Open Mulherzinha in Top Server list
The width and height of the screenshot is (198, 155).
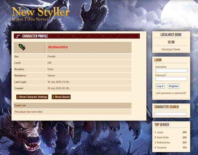(163, 143)
